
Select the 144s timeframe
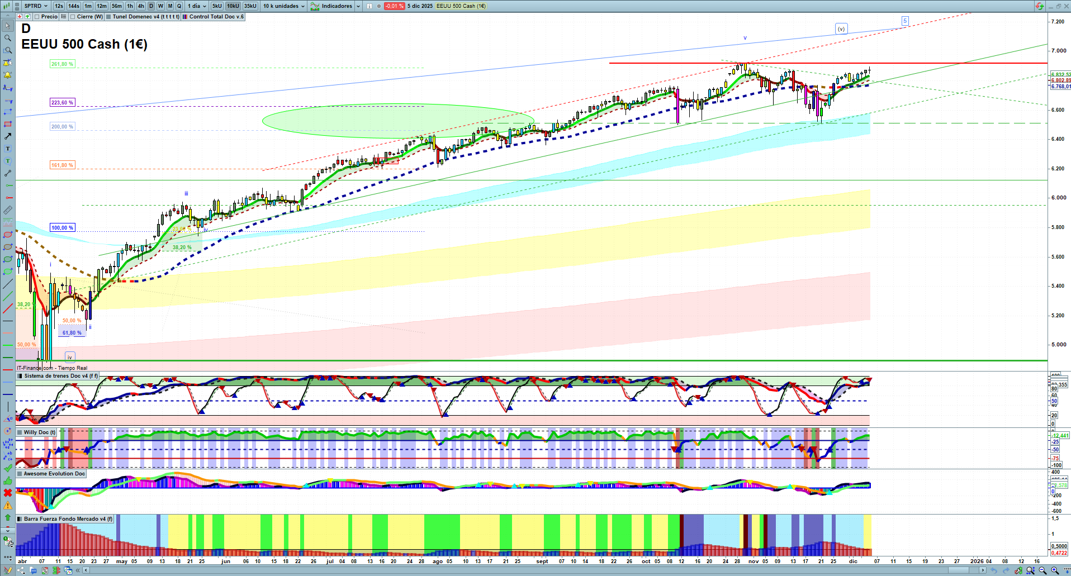74,6
